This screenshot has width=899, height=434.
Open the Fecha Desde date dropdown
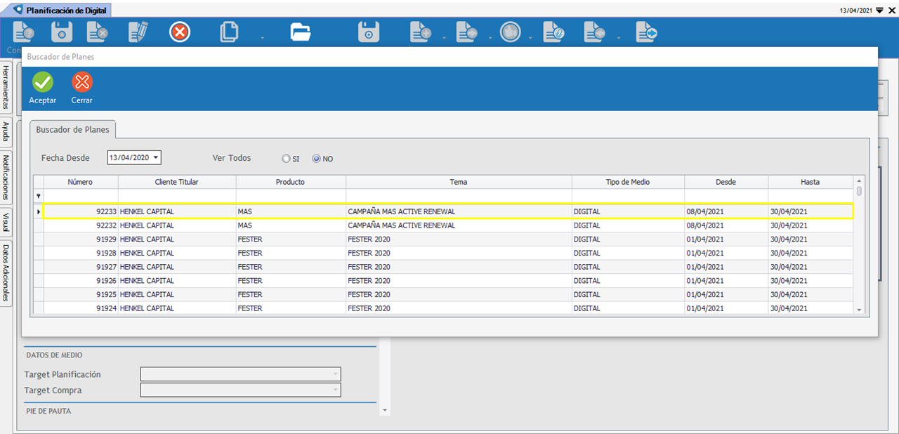click(156, 158)
